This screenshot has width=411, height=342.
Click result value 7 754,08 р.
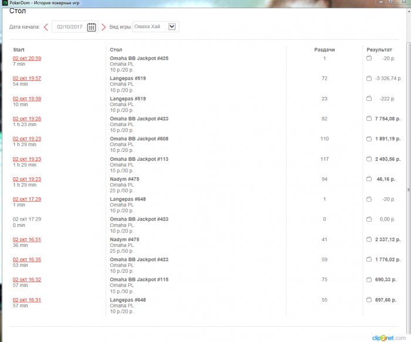(x=388, y=118)
